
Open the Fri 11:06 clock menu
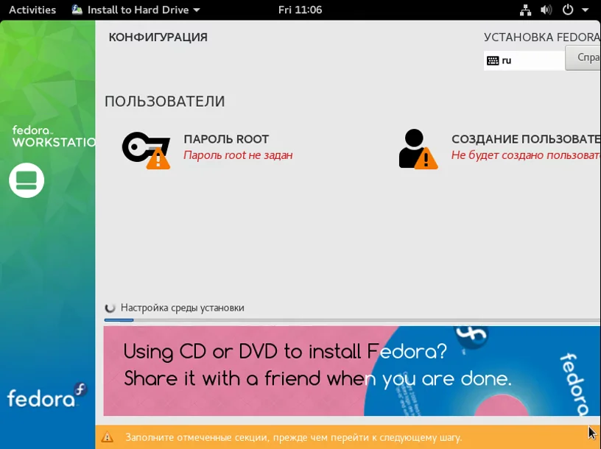click(x=300, y=10)
